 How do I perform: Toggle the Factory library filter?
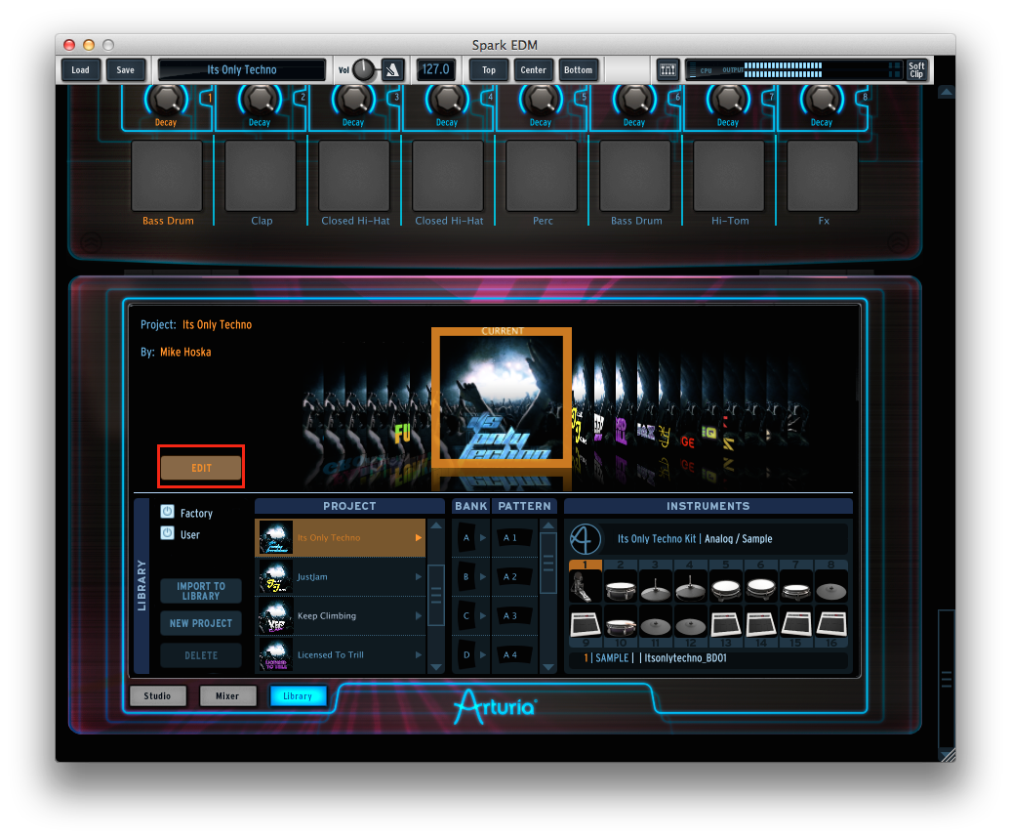(x=167, y=512)
